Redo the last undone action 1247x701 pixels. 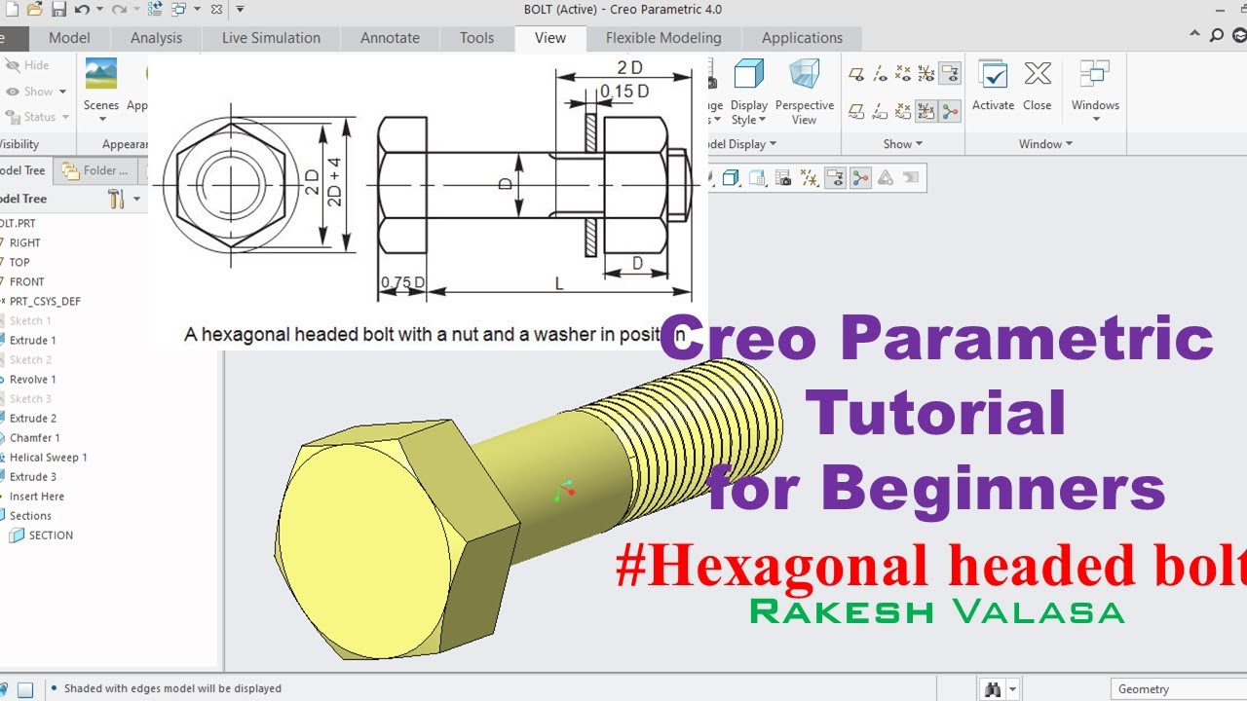pos(120,10)
